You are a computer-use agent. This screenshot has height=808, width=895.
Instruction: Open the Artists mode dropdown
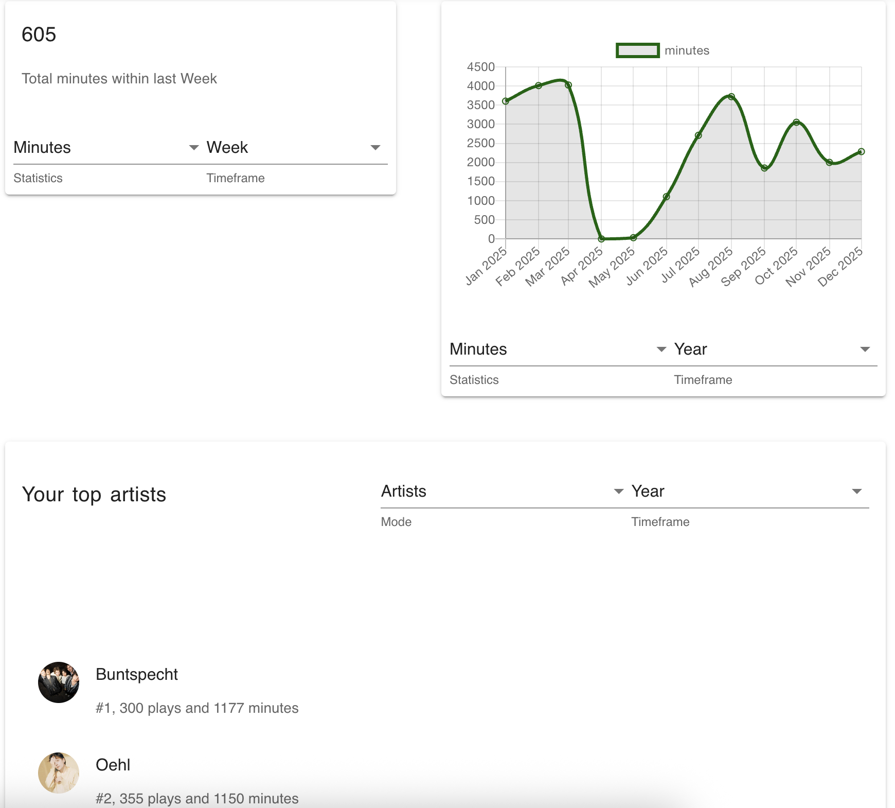click(502, 491)
